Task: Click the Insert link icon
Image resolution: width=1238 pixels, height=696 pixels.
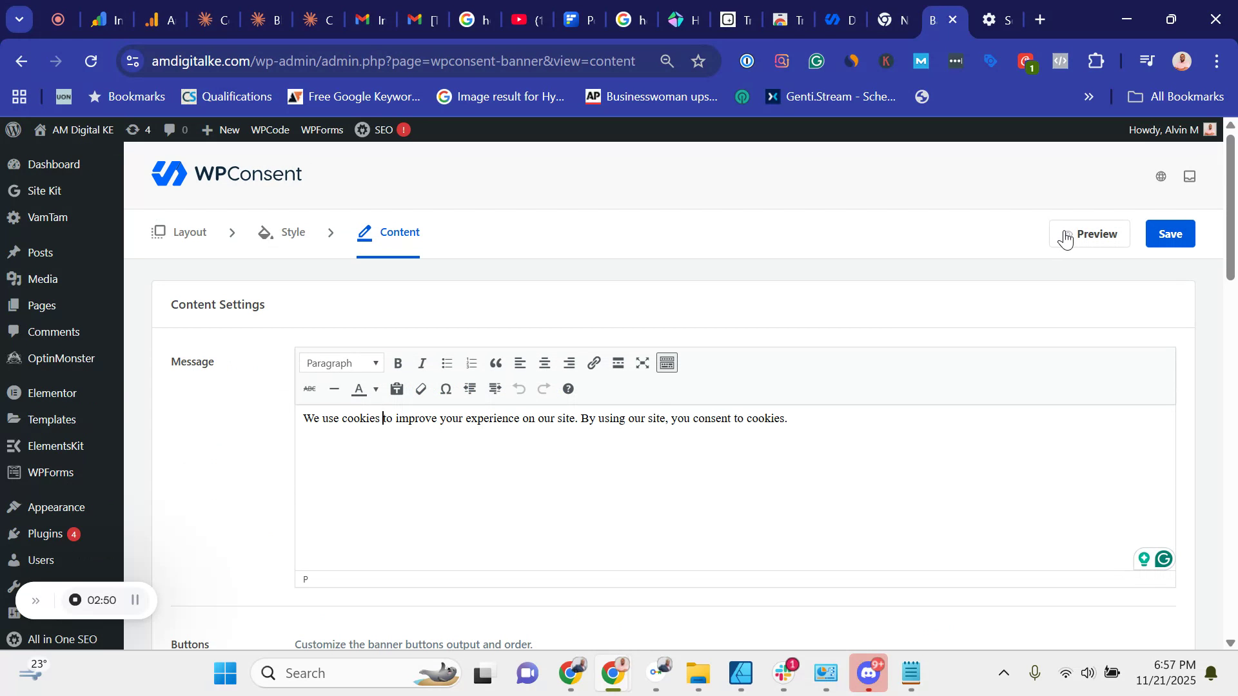Action: click(x=594, y=363)
